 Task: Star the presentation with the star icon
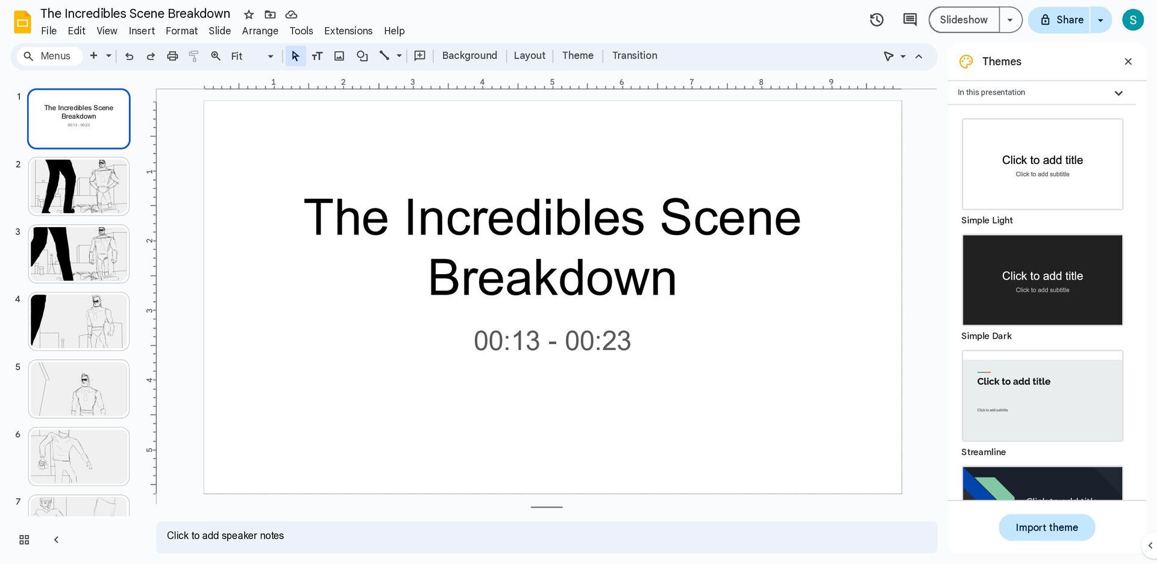point(249,14)
